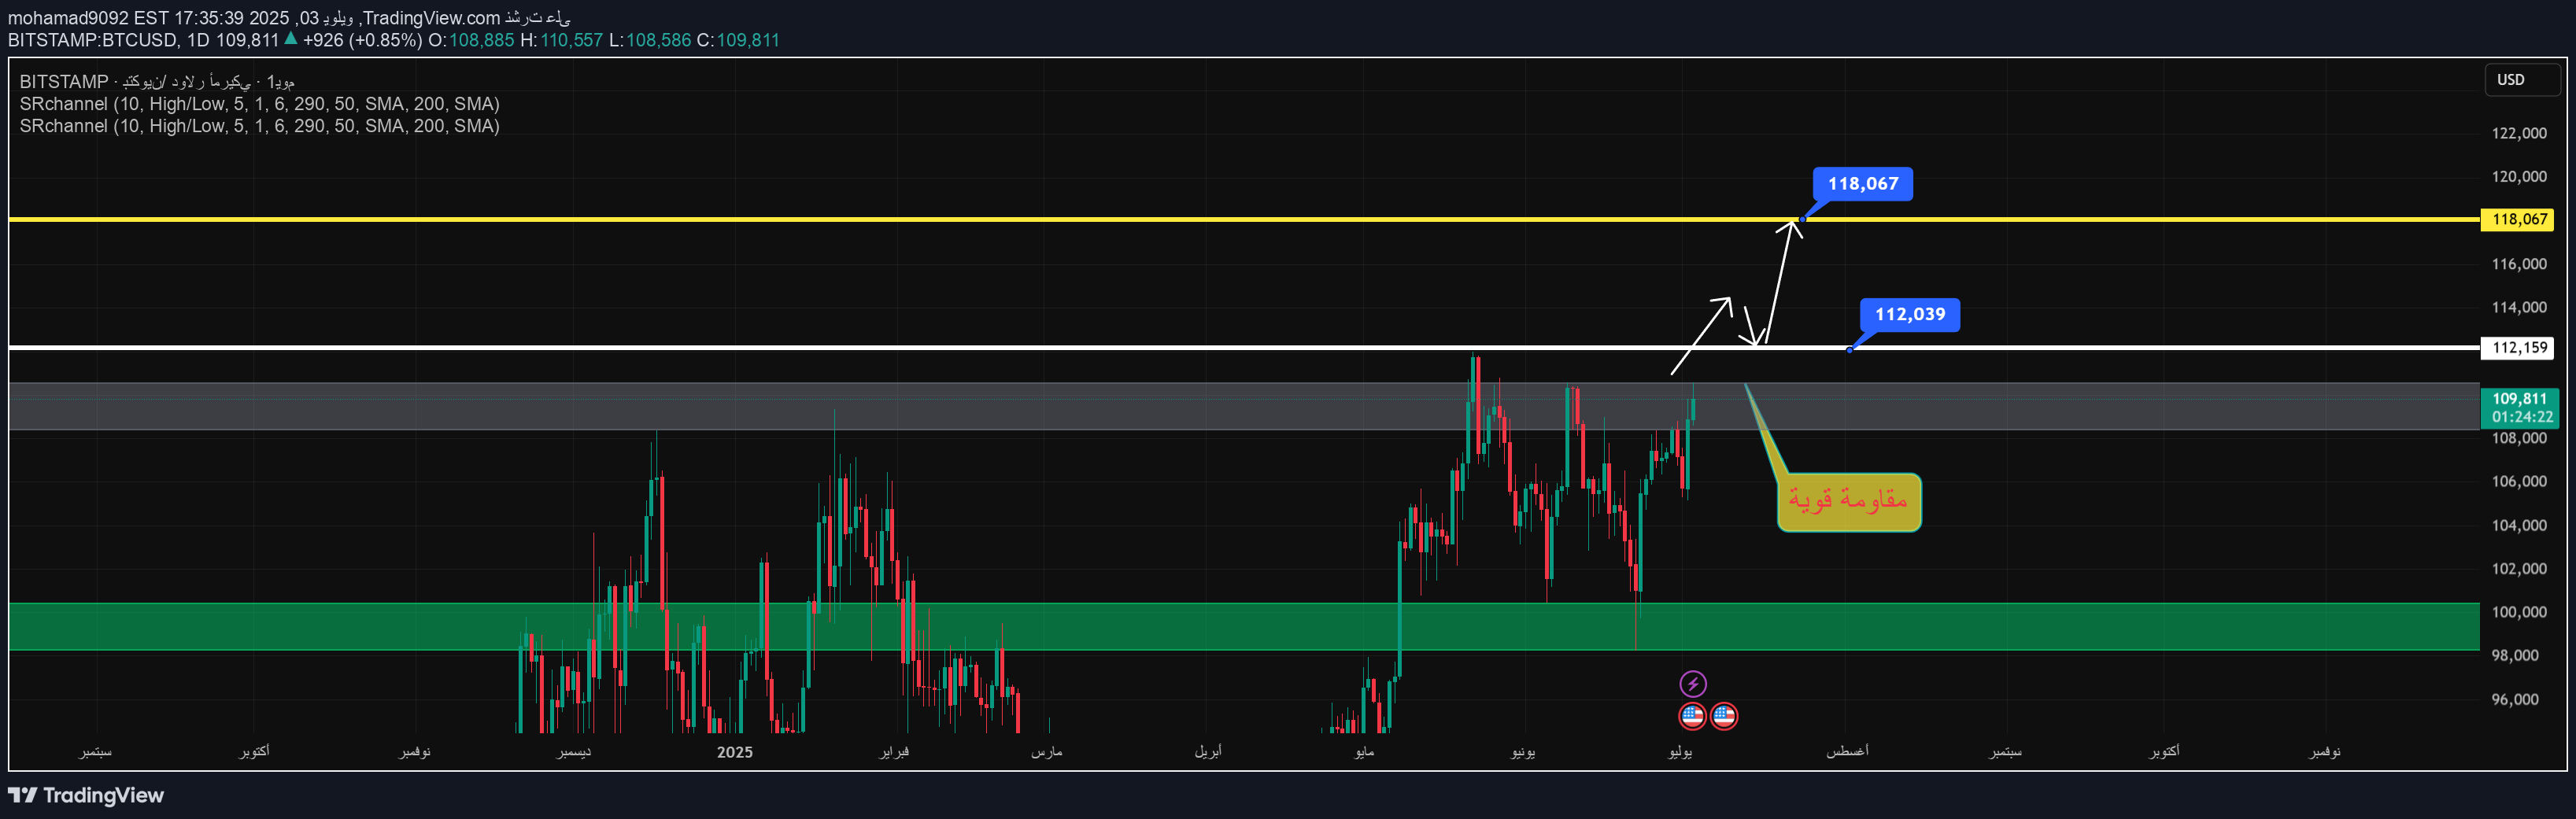Click the مارس month label on time axis

pyautogui.click(x=1046, y=751)
